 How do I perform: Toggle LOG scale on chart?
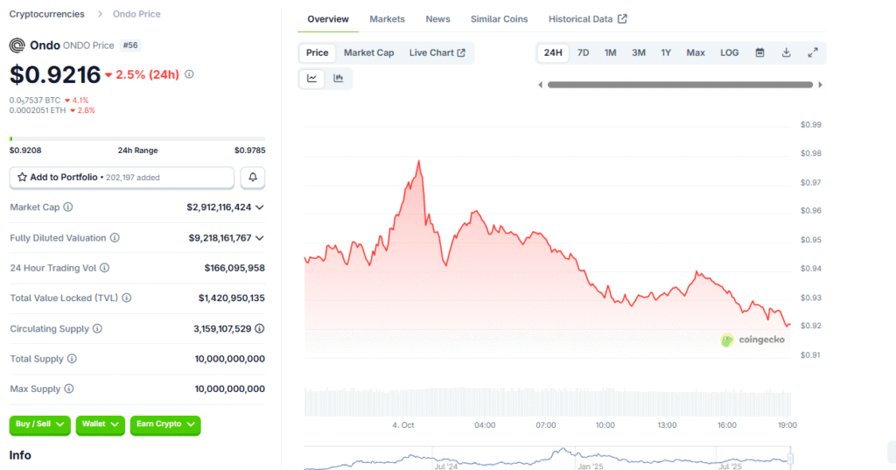coord(729,53)
